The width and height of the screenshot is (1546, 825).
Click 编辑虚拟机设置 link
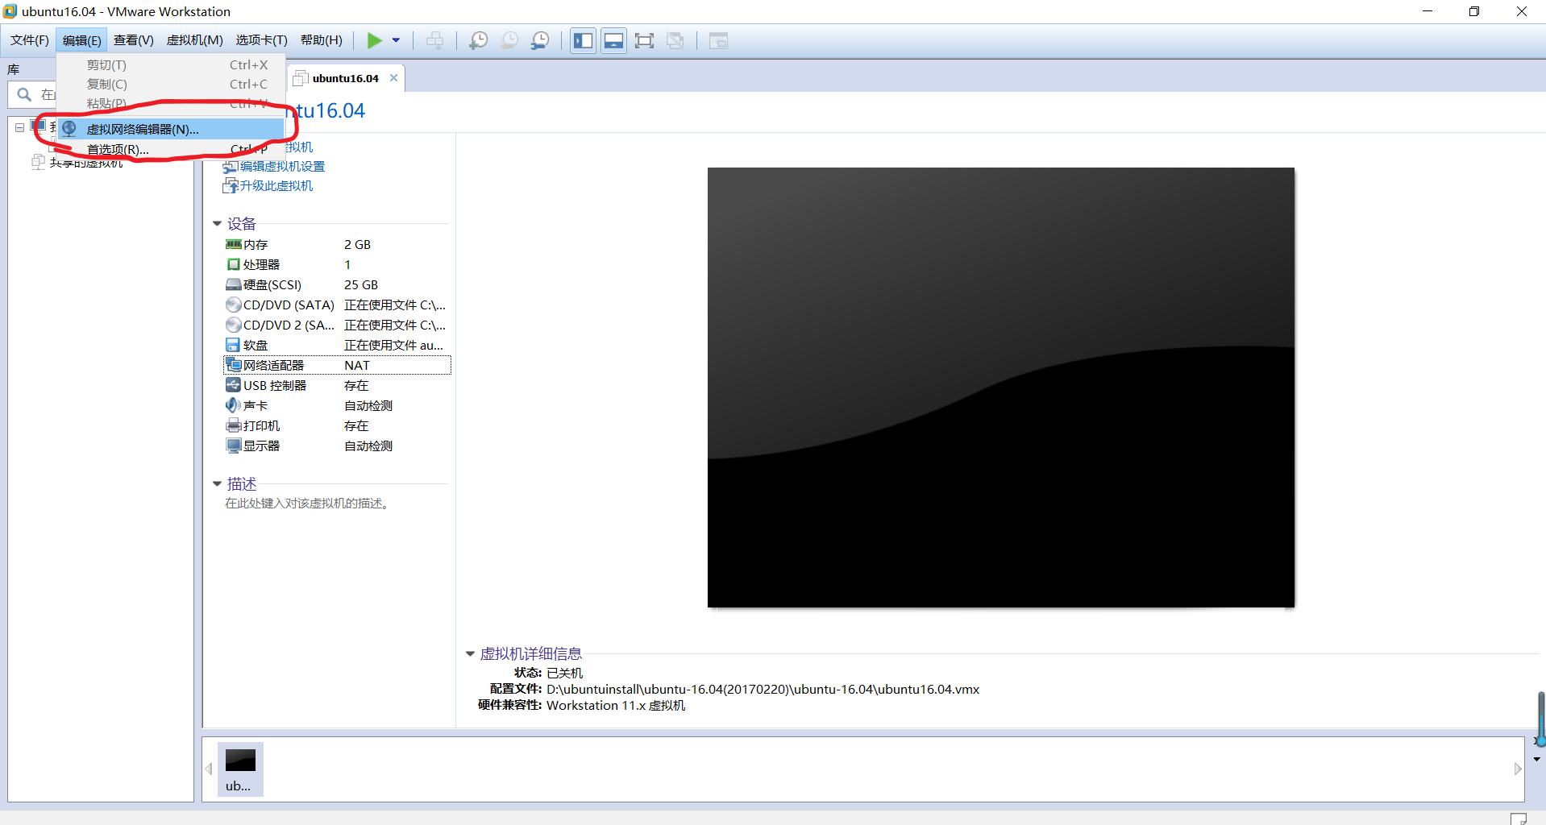point(282,166)
